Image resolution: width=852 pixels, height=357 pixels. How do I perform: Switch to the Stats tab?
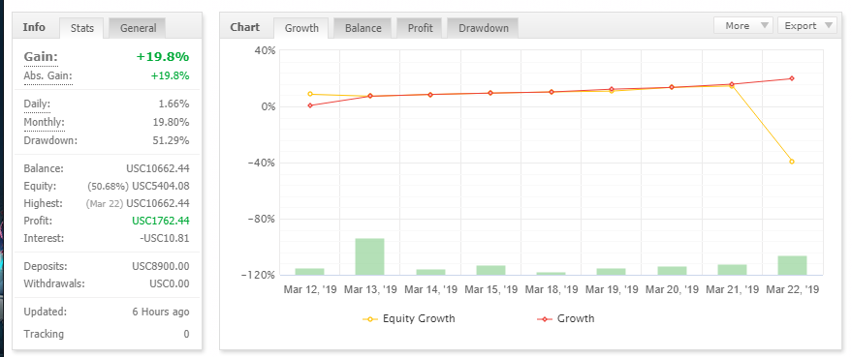pyautogui.click(x=82, y=28)
